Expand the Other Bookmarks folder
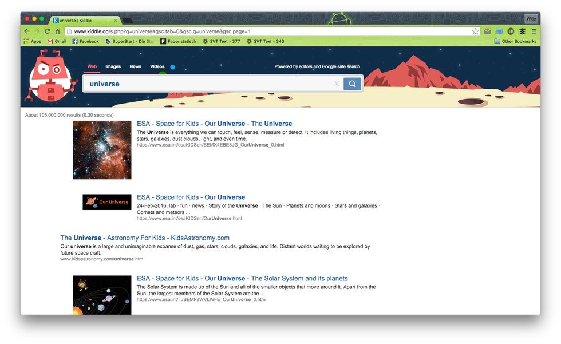 click(x=515, y=41)
